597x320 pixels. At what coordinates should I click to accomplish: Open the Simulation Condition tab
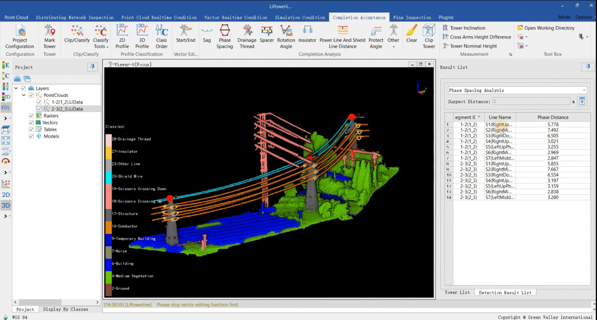pyautogui.click(x=300, y=18)
